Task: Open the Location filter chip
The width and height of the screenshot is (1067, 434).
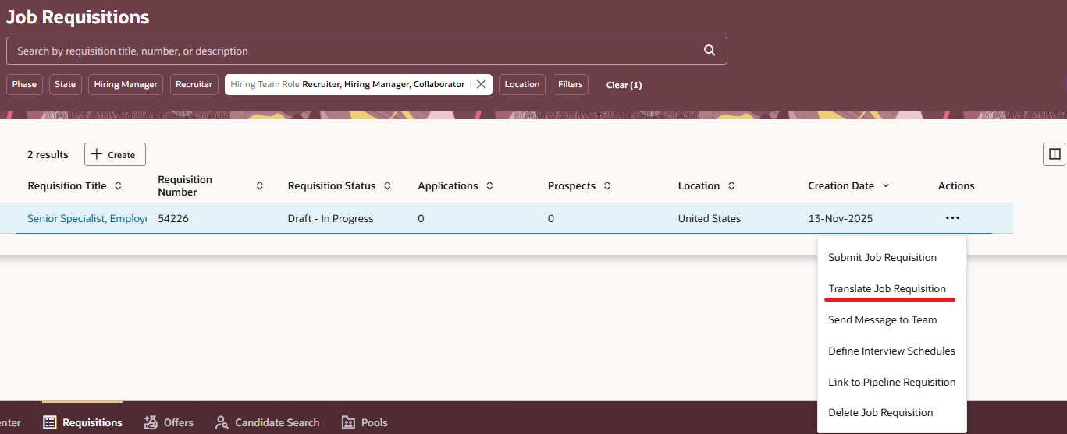Action: pyautogui.click(x=522, y=84)
